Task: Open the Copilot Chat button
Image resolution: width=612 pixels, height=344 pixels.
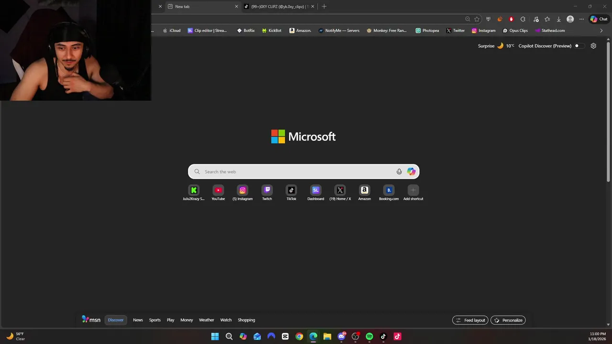Action: tap(599, 19)
